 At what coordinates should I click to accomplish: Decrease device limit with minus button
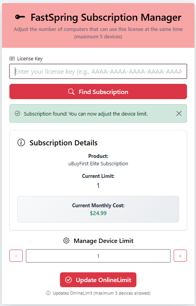coord(16,255)
